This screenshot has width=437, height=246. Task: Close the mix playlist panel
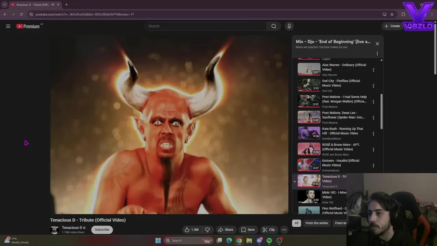[x=377, y=44]
